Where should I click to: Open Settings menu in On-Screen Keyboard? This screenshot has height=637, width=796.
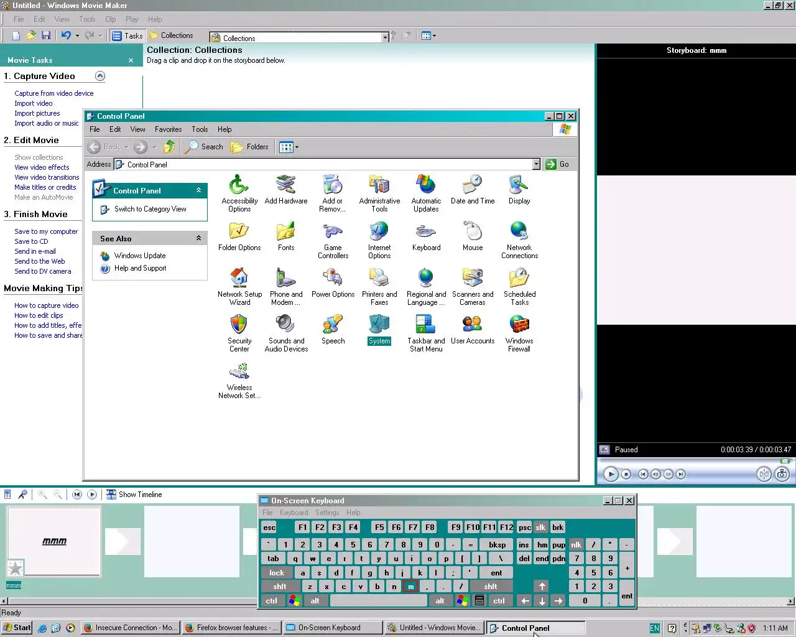327,513
